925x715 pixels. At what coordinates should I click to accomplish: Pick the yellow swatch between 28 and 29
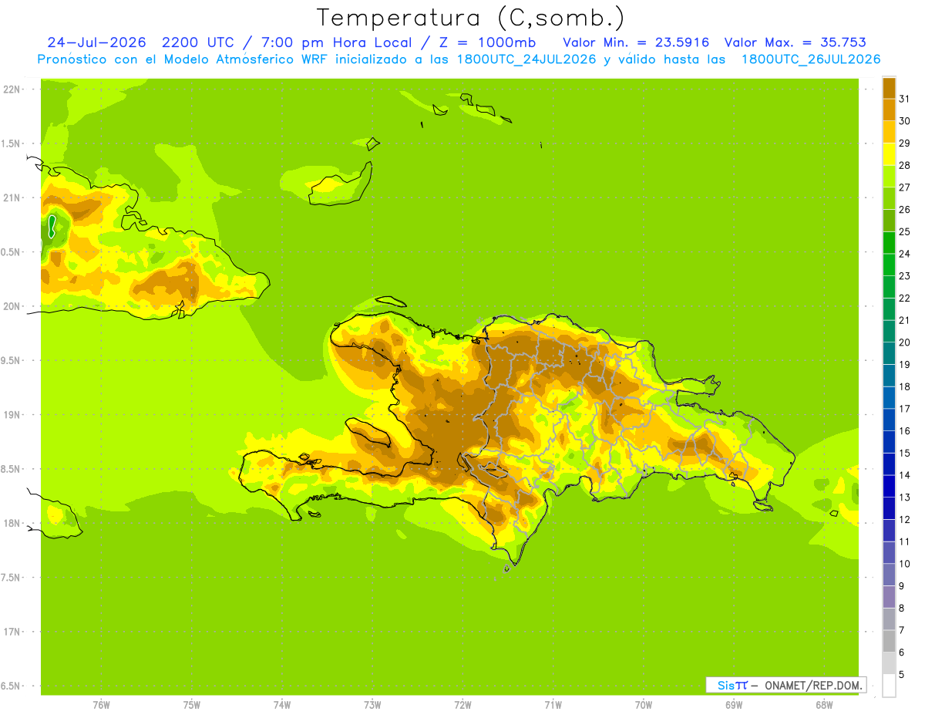tap(889, 153)
